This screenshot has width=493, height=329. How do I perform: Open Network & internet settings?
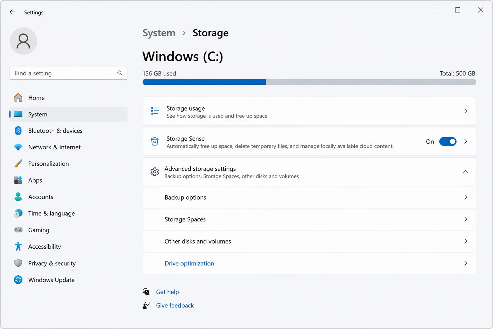tap(68, 147)
